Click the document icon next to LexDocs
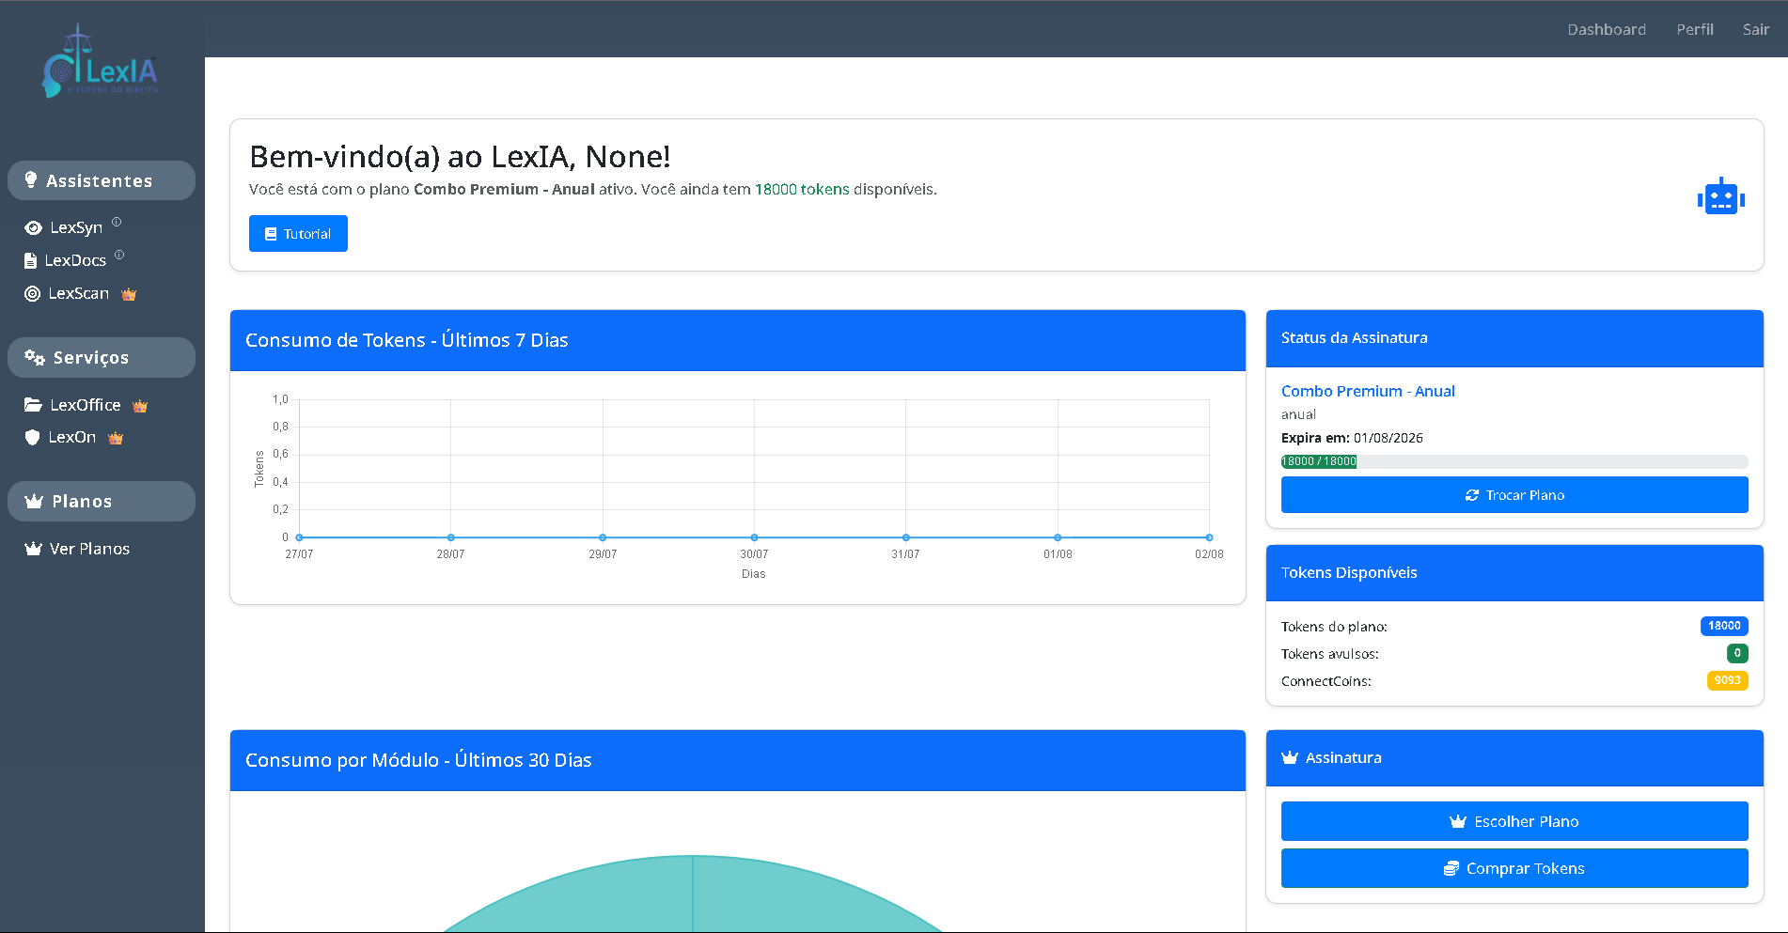 coord(31,260)
